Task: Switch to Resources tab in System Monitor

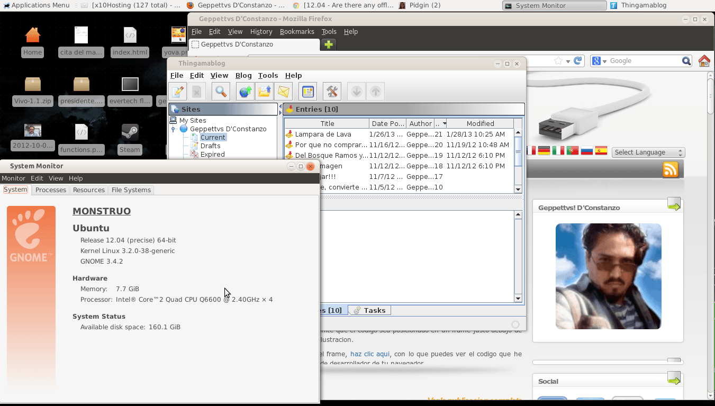Action: (x=89, y=190)
